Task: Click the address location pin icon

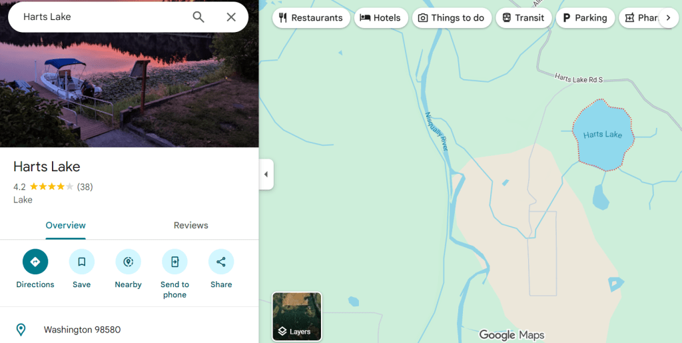Action: click(x=21, y=330)
